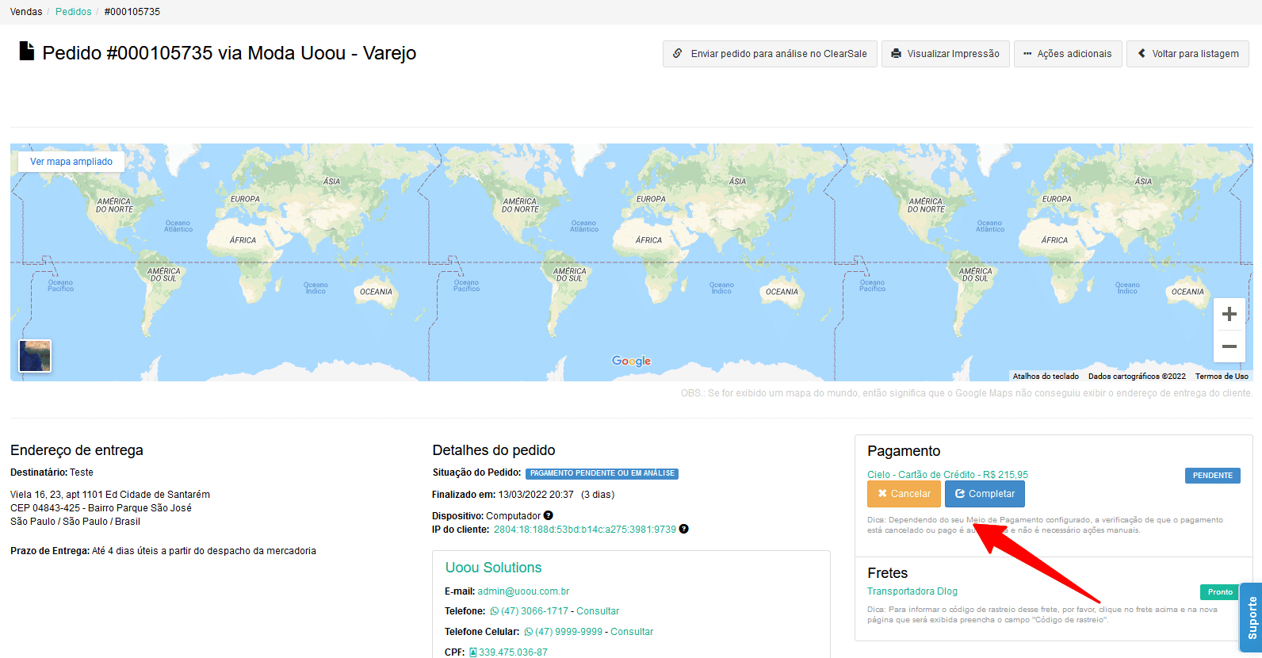Open WhatsApp icon for Telefone Celular
This screenshot has width=1262, height=658.
click(529, 632)
